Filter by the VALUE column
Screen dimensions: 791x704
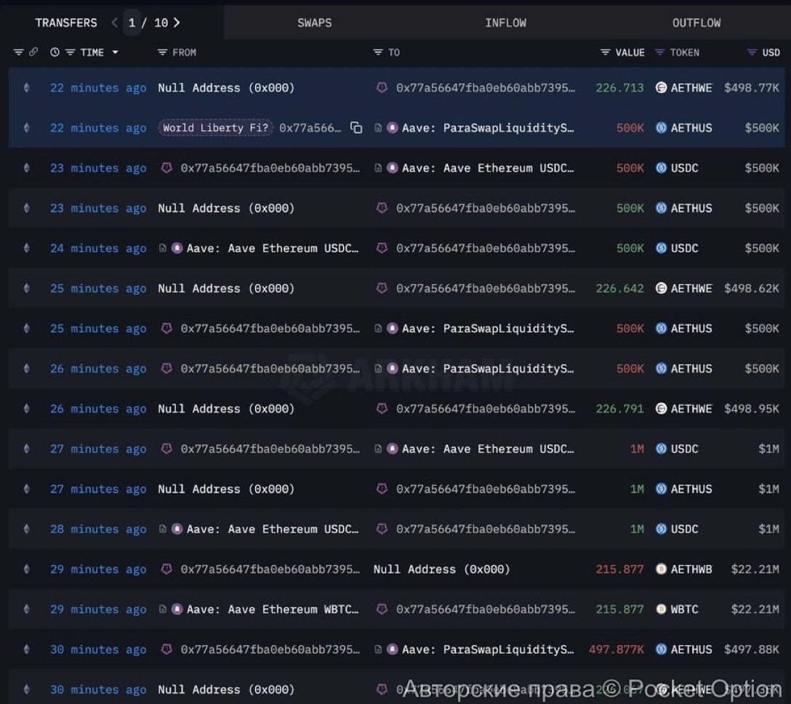tap(605, 52)
